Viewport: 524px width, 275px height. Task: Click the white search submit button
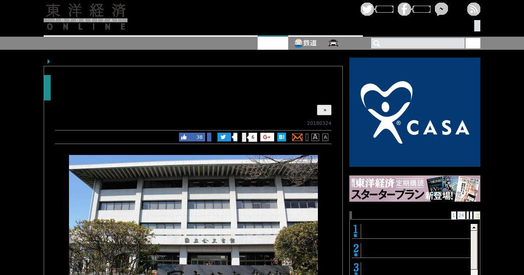click(x=473, y=43)
